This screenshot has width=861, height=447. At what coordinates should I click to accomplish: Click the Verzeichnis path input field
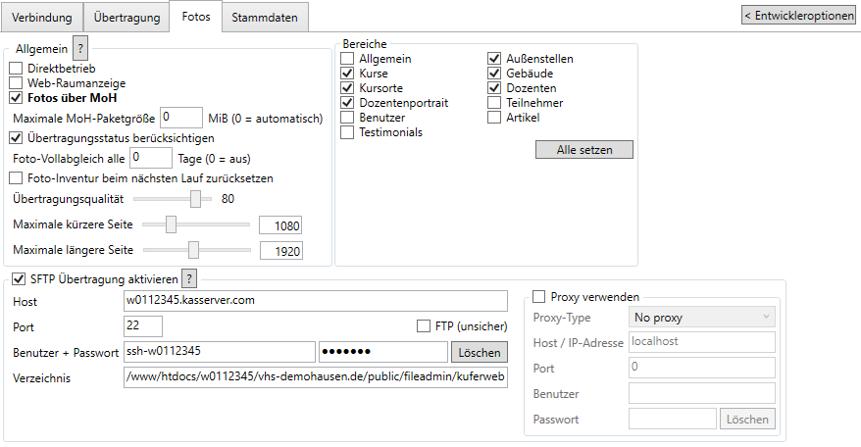[316, 377]
